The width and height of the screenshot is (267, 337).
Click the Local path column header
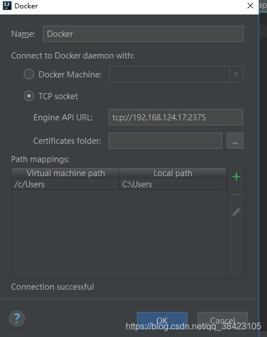[173, 173]
